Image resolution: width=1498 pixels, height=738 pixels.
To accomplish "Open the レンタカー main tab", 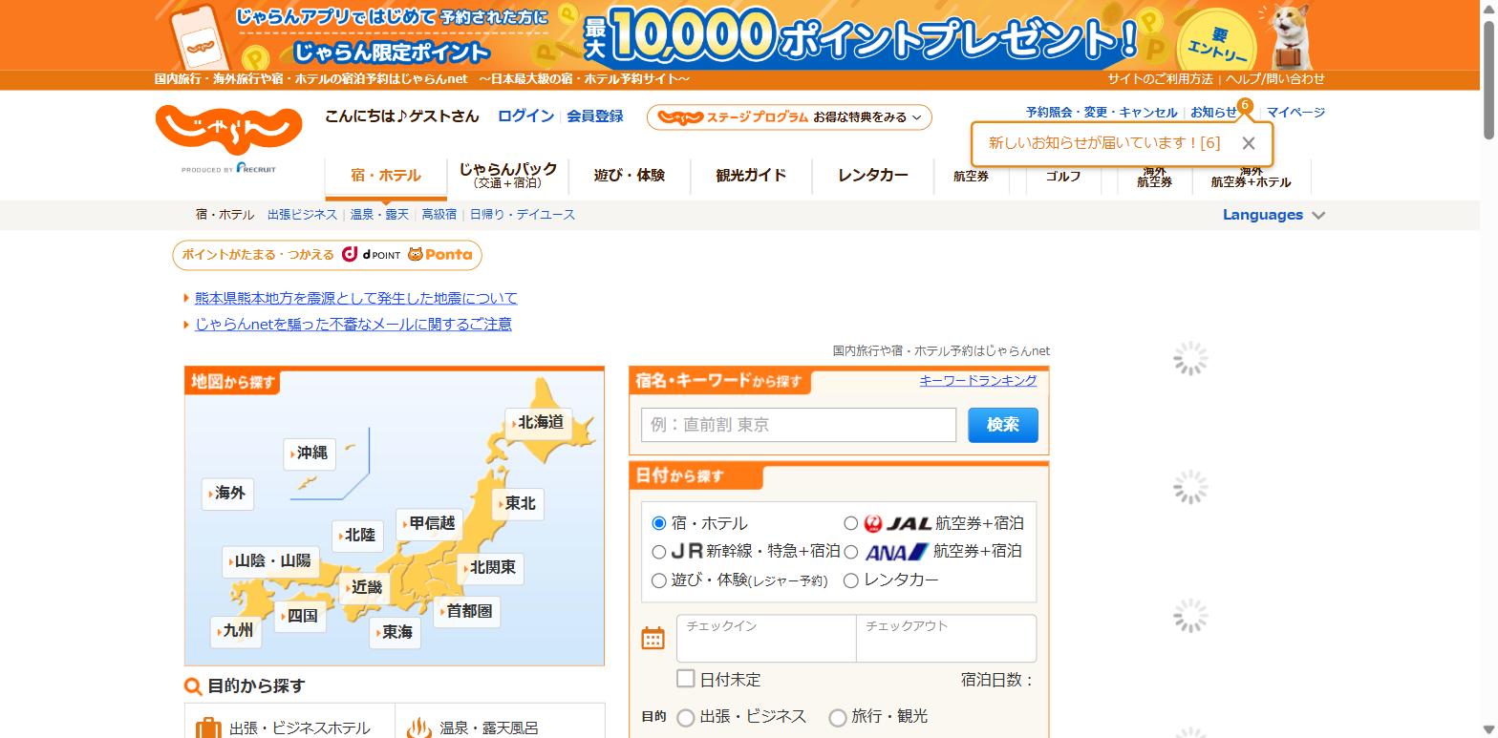I will (872, 176).
